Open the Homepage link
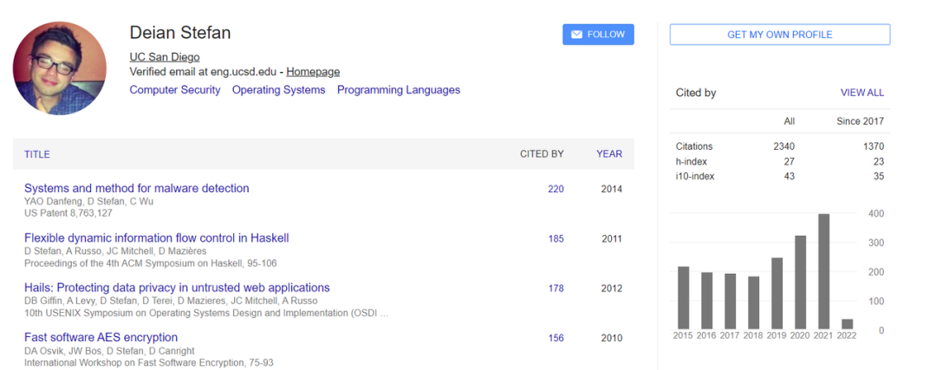This screenshot has width=936, height=370. click(x=313, y=72)
